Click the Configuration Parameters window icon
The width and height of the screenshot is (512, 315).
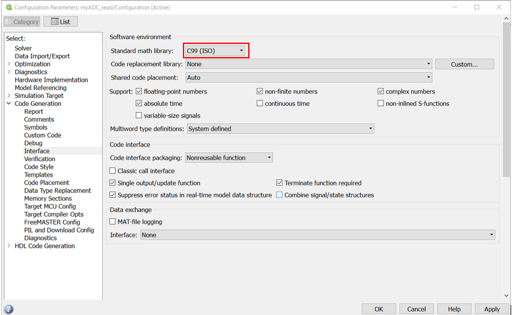point(8,7)
